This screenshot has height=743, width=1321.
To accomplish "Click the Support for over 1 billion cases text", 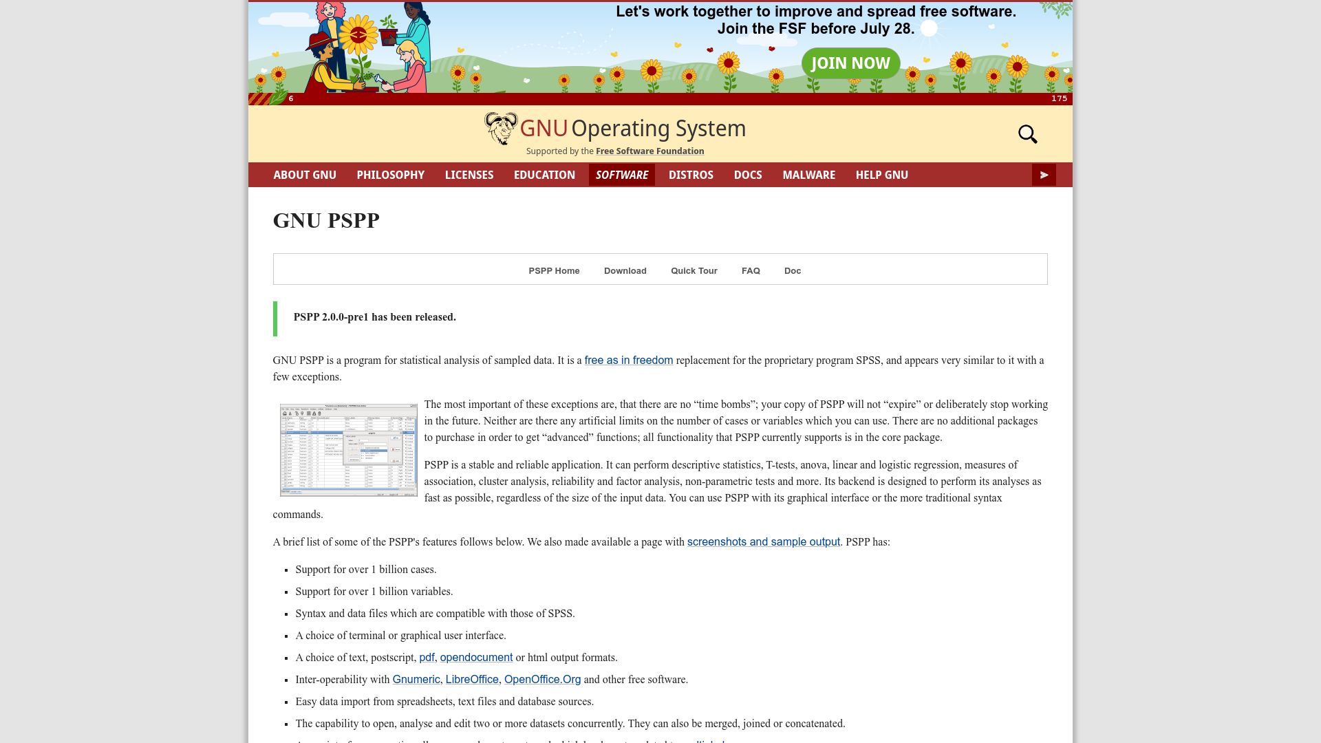I will 365,570.
